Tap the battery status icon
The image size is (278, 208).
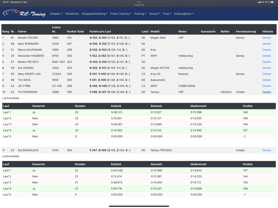point(273,2)
